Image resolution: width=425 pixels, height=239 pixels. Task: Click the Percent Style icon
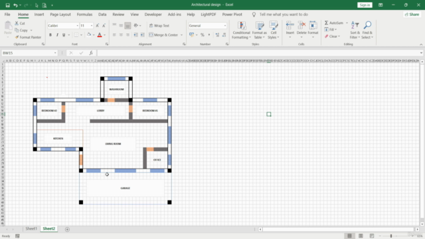coord(202,35)
